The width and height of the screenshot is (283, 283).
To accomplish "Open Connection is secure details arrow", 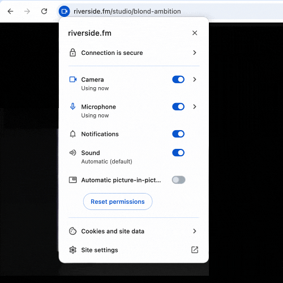I will click(195, 53).
